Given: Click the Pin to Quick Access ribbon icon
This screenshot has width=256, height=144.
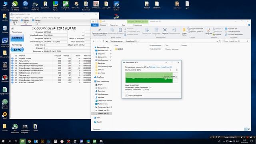Looking at the screenshot, I should coord(100,30).
